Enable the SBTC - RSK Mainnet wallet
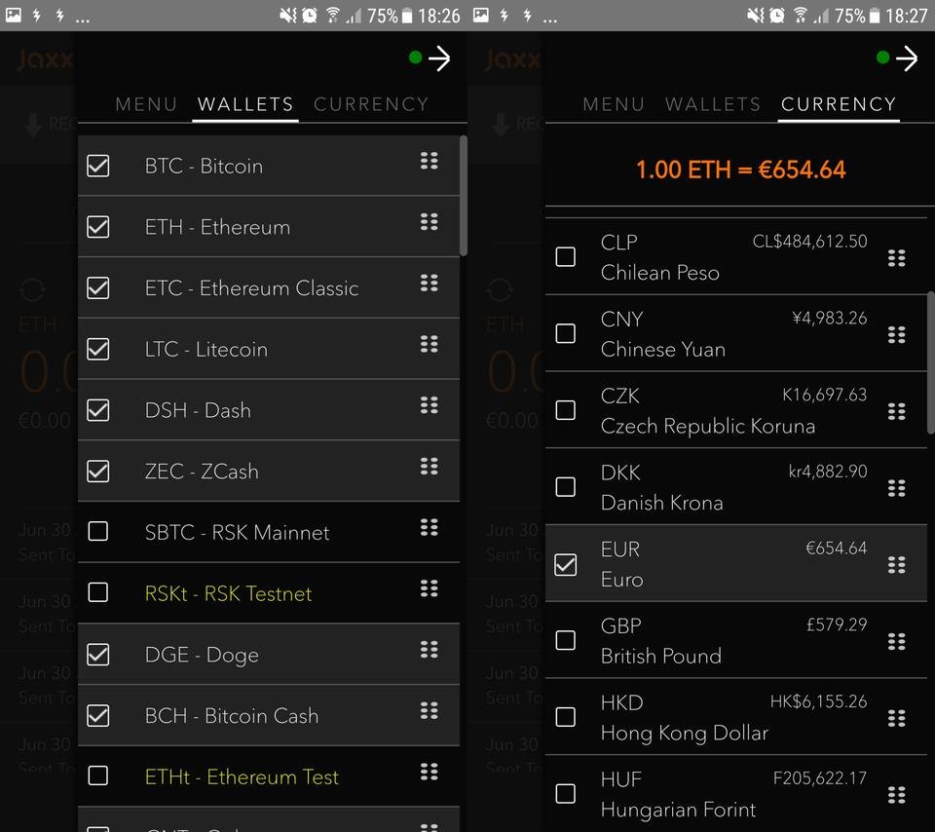Screen dimensions: 935x832 coord(97,531)
